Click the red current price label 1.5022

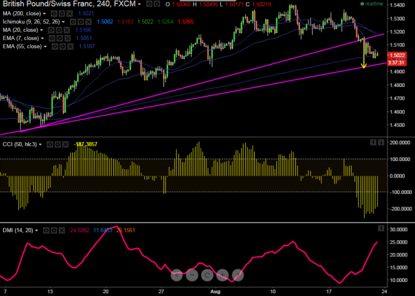(x=397, y=55)
